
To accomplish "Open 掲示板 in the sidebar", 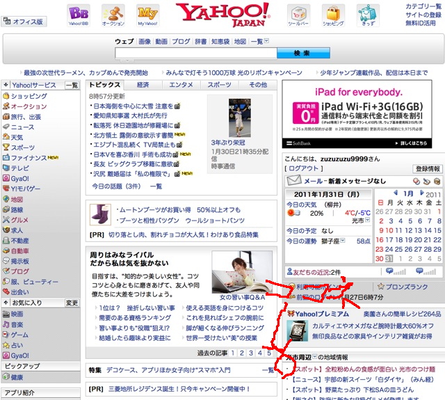I will point(20,261).
